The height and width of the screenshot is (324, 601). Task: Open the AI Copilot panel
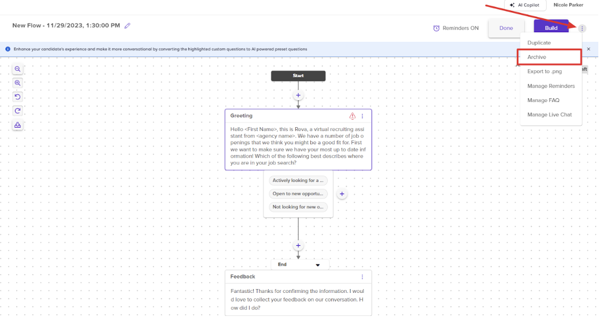point(525,5)
